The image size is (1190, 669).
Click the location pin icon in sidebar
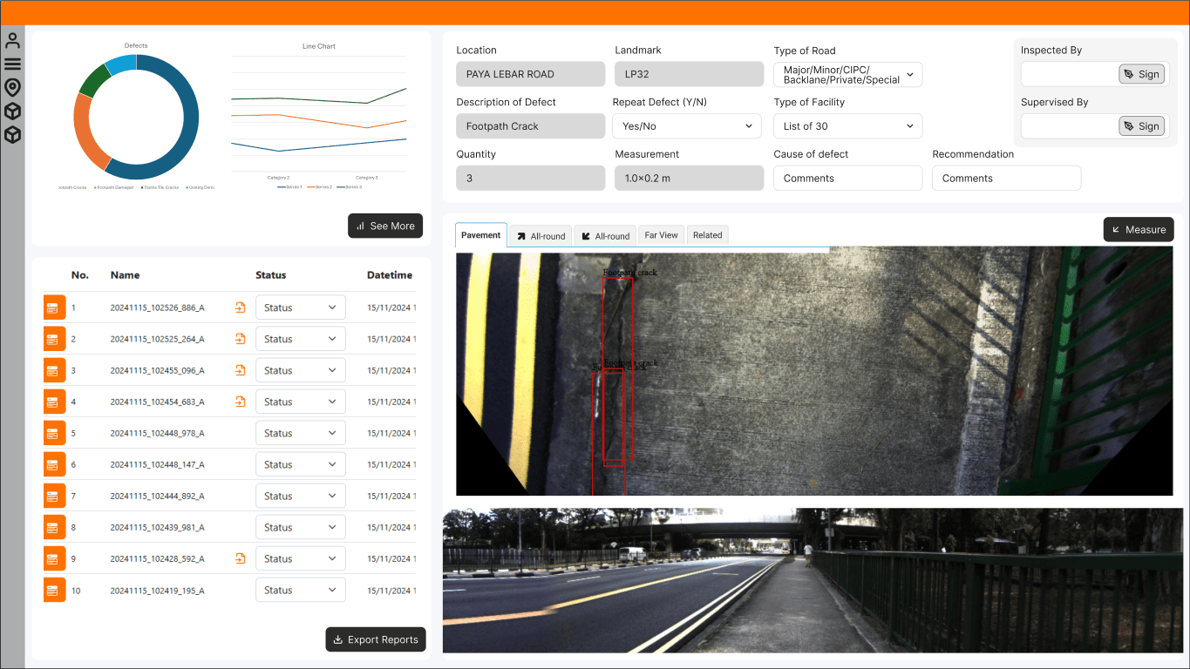point(12,87)
